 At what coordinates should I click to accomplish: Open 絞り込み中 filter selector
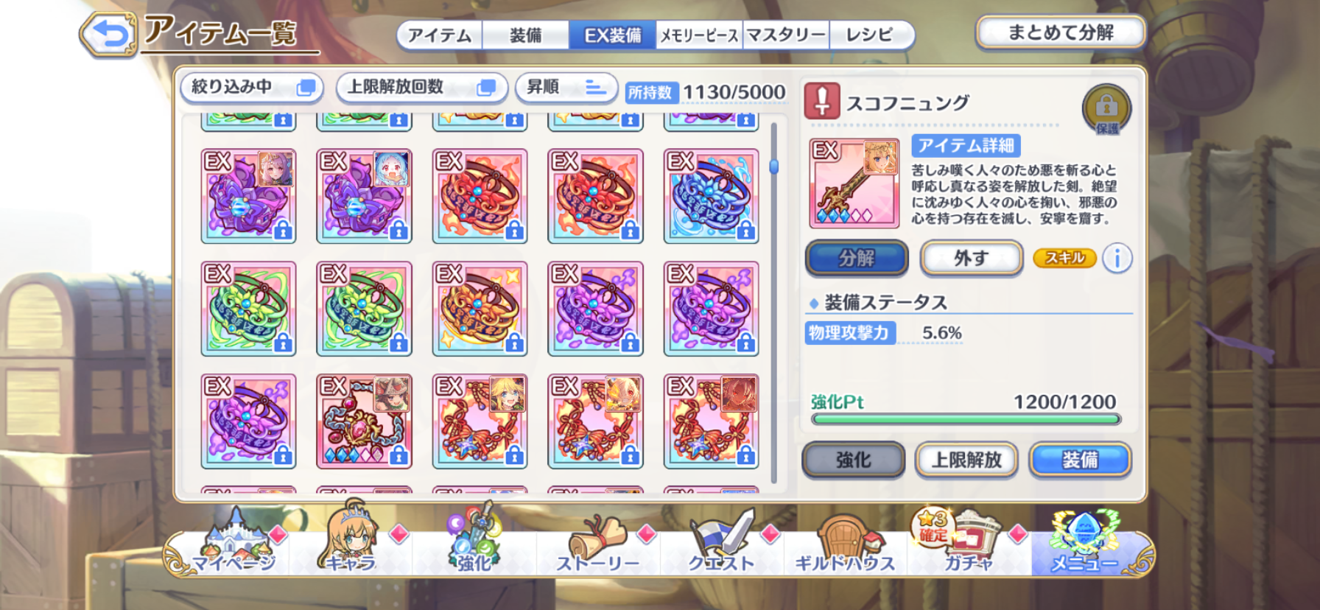coord(253,87)
